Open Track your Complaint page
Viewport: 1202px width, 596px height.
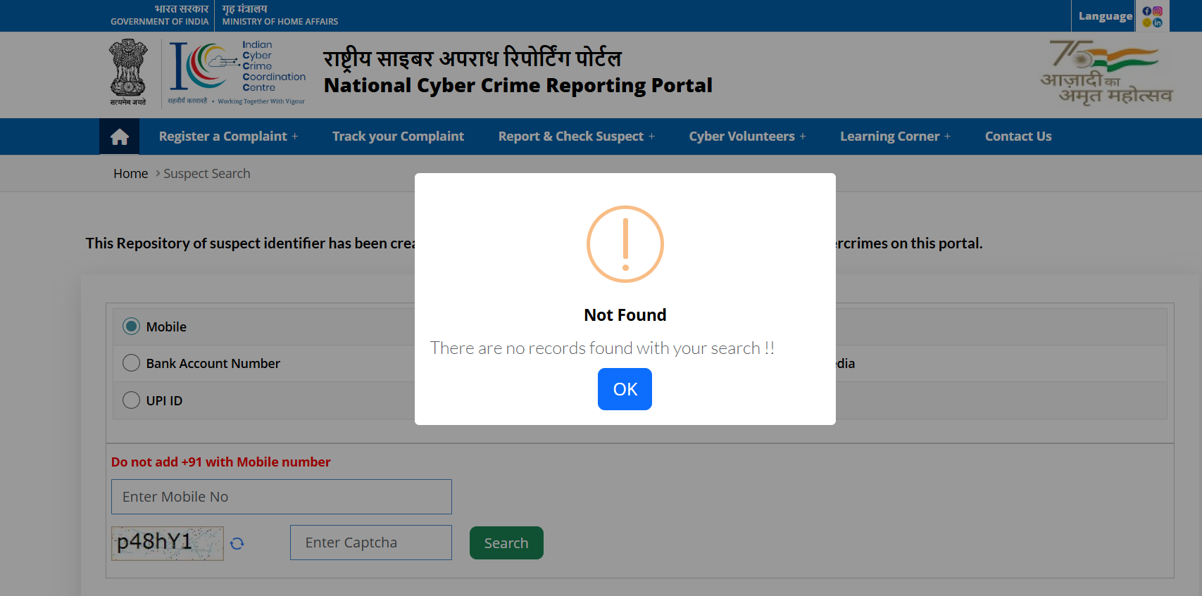pos(398,137)
